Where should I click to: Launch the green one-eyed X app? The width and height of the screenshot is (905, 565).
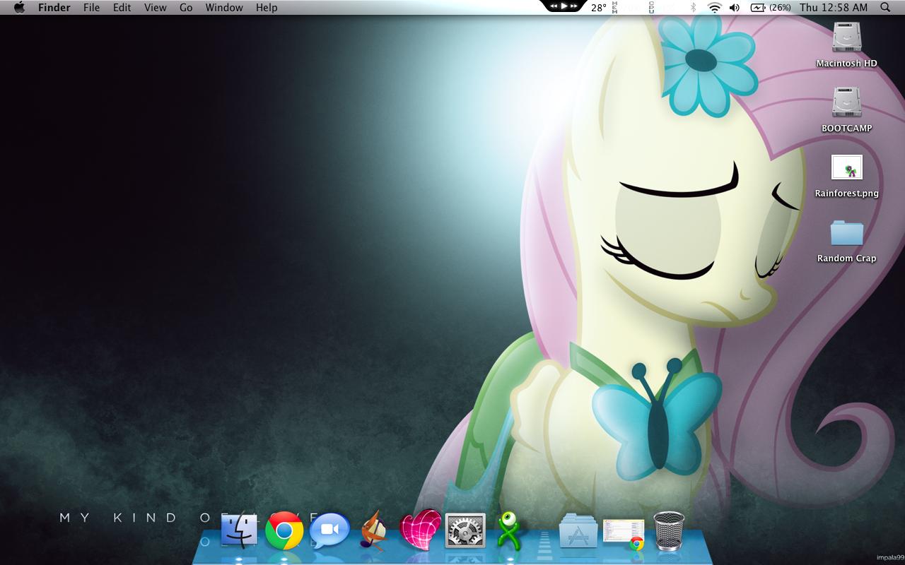(x=508, y=531)
